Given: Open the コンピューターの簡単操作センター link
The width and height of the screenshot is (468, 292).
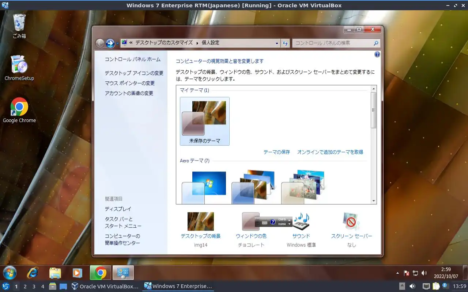Looking at the screenshot, I should pos(122,239).
